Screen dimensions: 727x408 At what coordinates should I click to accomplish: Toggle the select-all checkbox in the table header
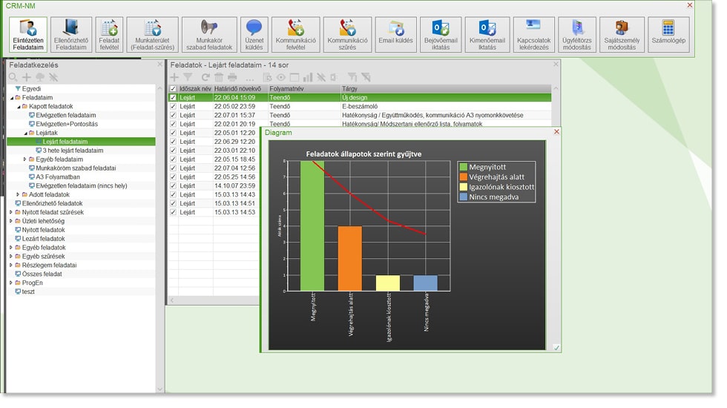pyautogui.click(x=173, y=88)
